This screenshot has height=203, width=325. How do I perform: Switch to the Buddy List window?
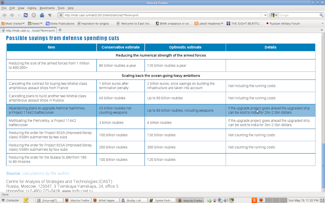pyautogui.click(x=134, y=200)
